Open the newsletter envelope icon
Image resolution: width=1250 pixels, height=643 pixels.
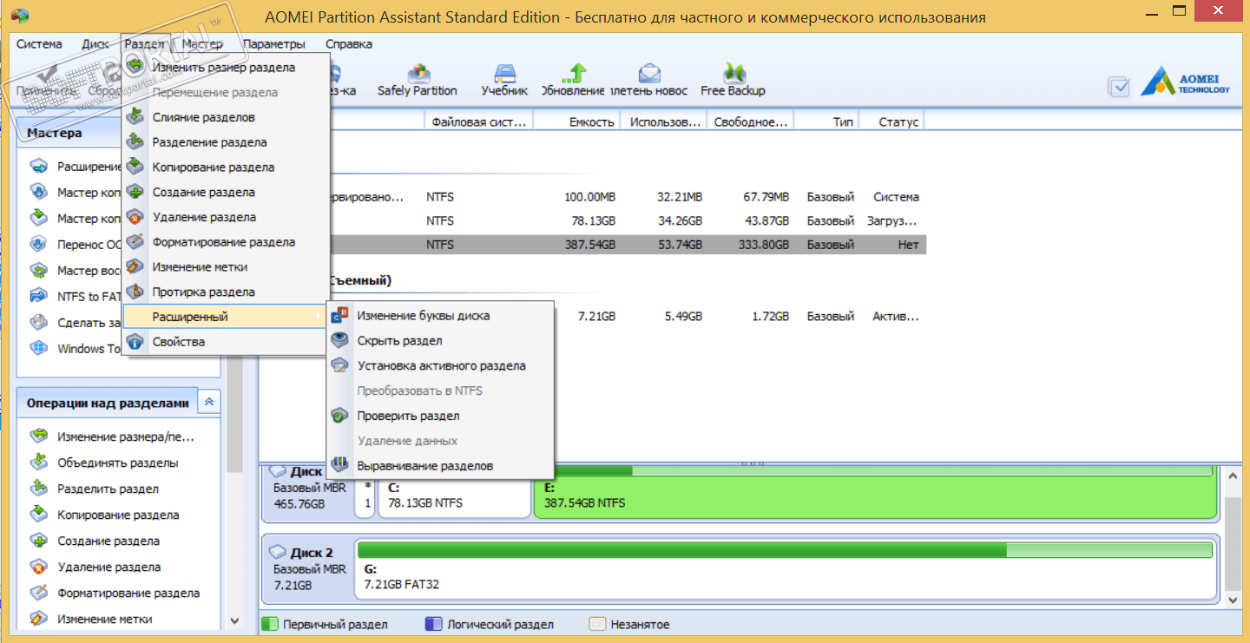pyautogui.click(x=648, y=72)
